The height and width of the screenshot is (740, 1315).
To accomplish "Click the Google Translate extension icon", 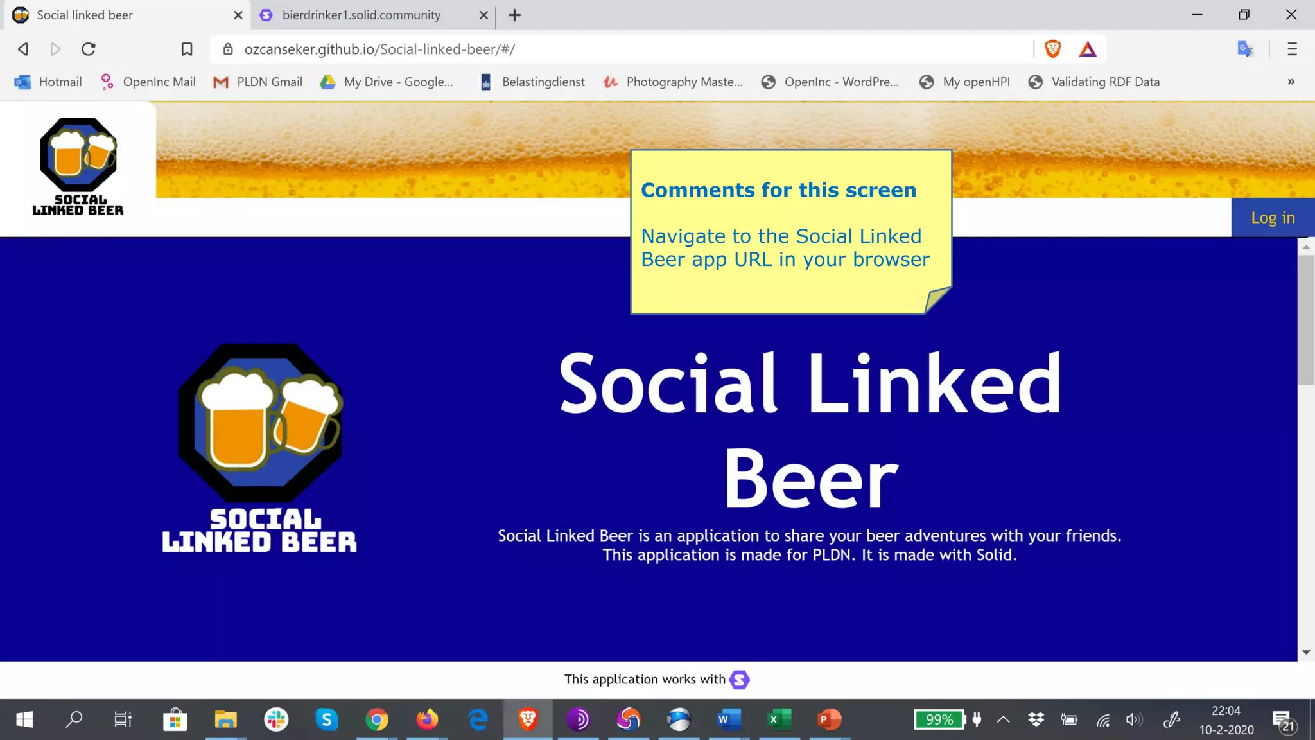I will 1245,49.
